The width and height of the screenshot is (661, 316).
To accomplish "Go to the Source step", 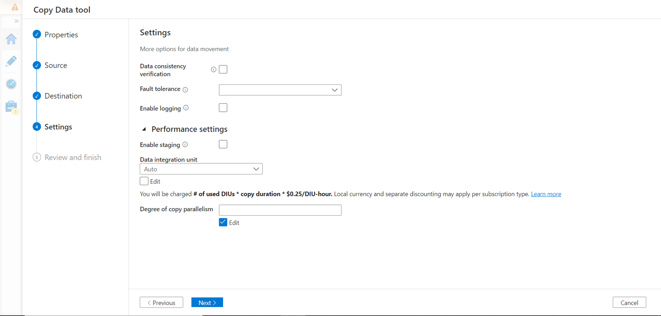I will click(x=56, y=65).
